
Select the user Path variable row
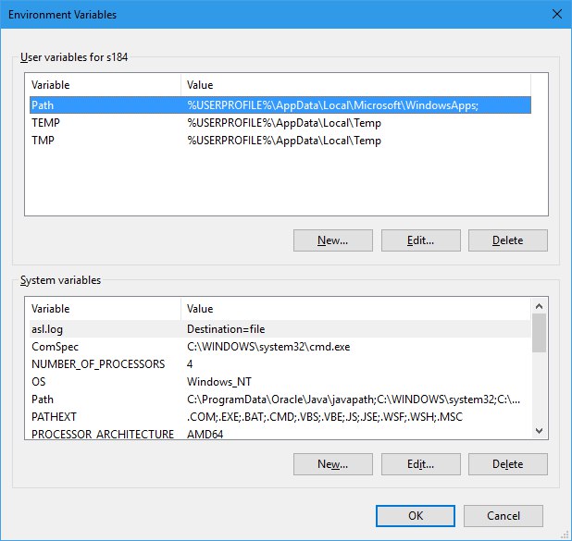click(x=280, y=105)
